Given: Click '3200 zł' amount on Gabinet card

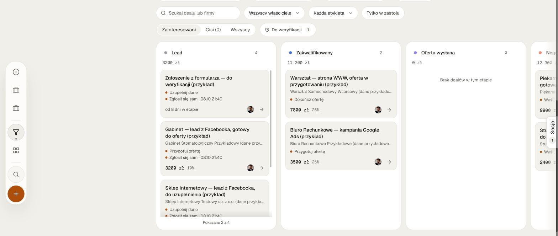Looking at the screenshot, I should click(174, 168).
